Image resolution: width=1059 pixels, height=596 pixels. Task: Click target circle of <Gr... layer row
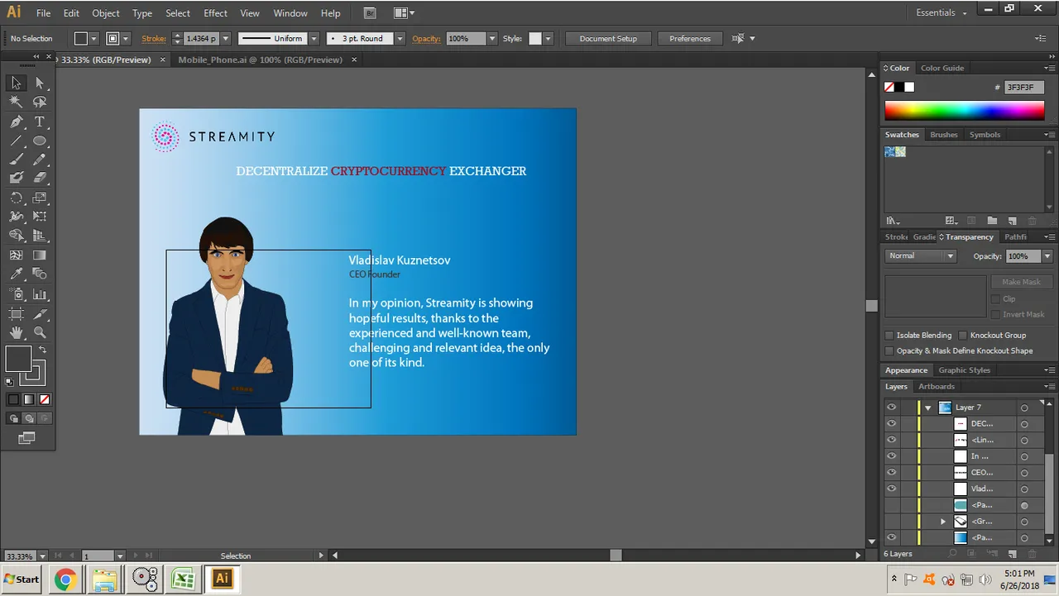click(1024, 522)
